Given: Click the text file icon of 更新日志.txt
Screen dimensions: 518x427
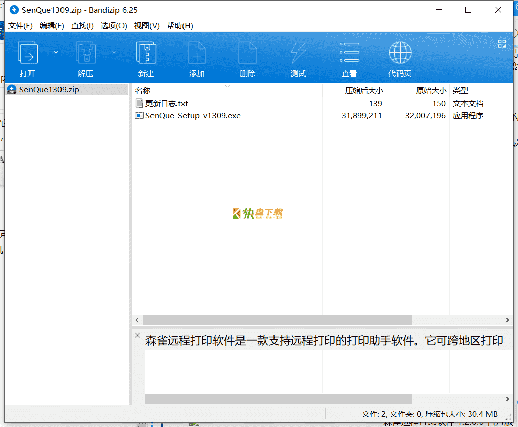Looking at the screenshot, I should 139,103.
